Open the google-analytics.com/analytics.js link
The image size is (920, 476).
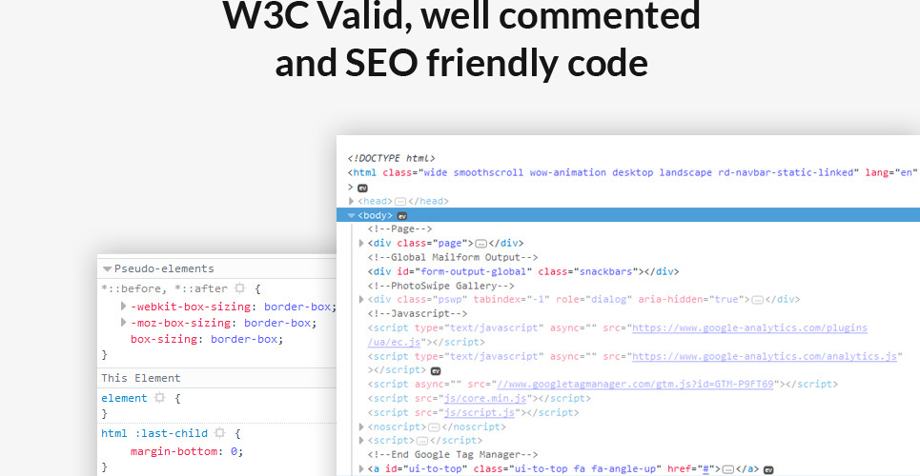pyautogui.click(x=766, y=356)
